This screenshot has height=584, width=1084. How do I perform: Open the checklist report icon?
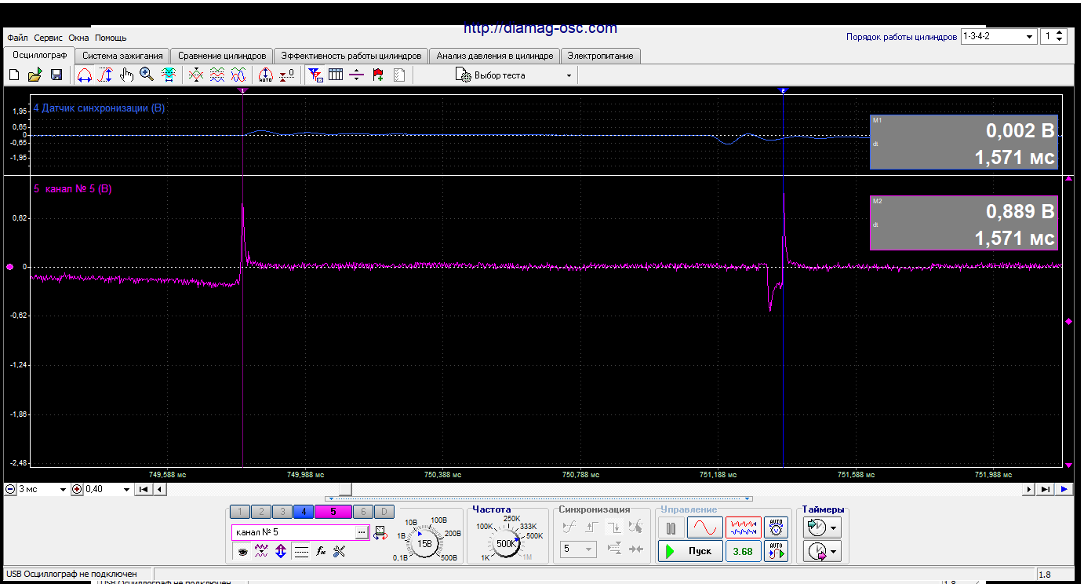399,75
